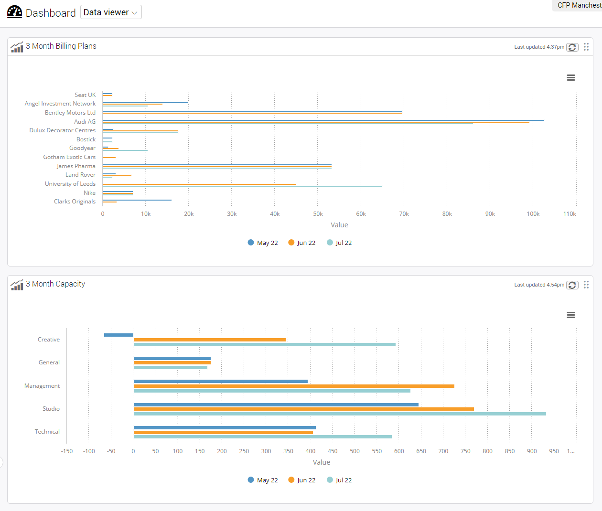This screenshot has height=511, width=602.
Task: Click the University of Leeds Jul 22 bar
Action: tap(242, 186)
